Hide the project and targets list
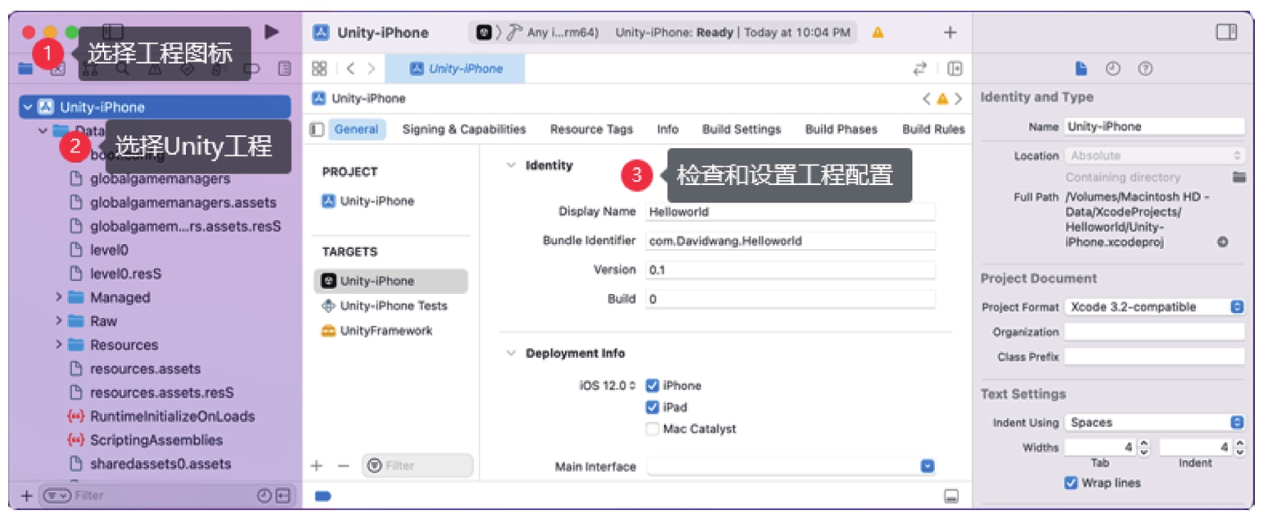1268x520 pixels. coord(318,129)
